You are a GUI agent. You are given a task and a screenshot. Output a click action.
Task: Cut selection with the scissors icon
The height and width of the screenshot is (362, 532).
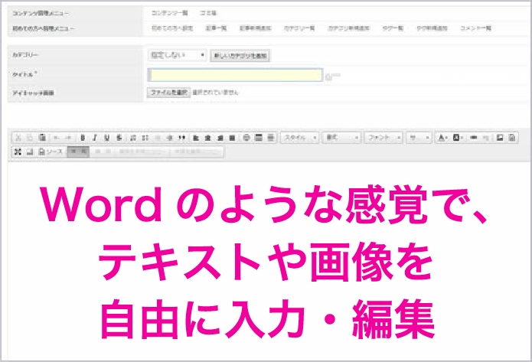tap(18, 138)
